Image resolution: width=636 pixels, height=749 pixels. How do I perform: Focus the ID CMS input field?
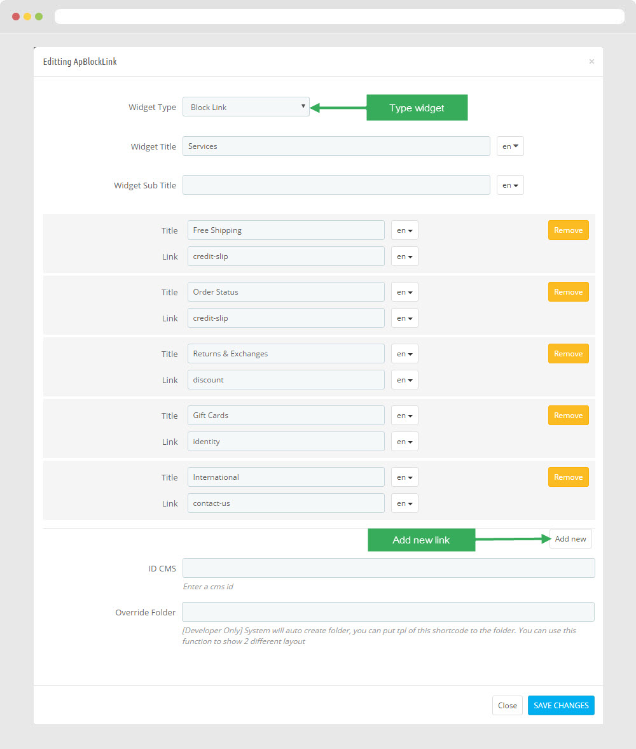pyautogui.click(x=389, y=568)
